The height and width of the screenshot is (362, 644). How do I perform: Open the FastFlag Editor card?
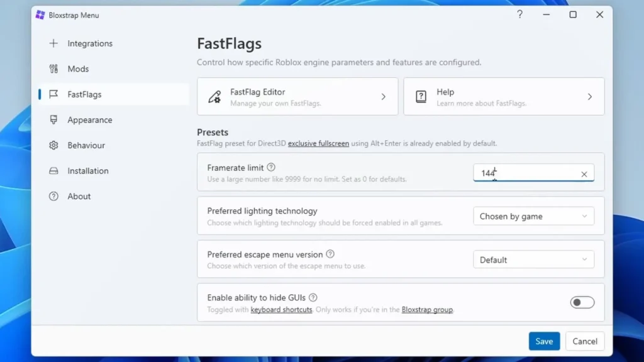tap(297, 96)
